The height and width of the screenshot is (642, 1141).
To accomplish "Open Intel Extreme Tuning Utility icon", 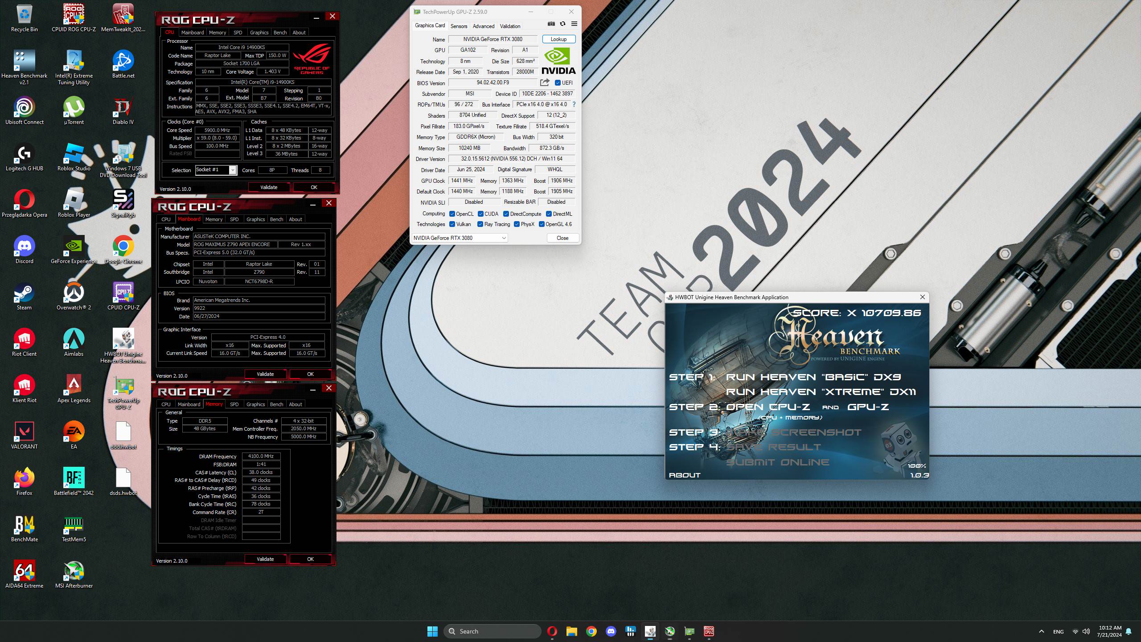I will 74,68.
